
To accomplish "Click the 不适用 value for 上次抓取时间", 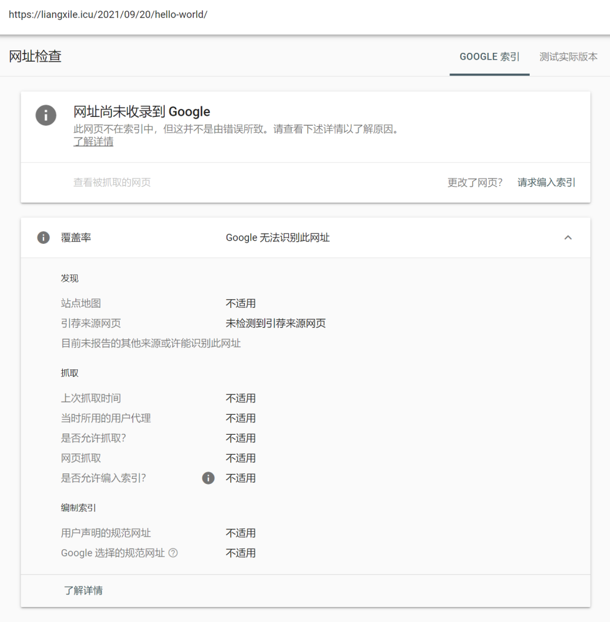I will click(240, 398).
